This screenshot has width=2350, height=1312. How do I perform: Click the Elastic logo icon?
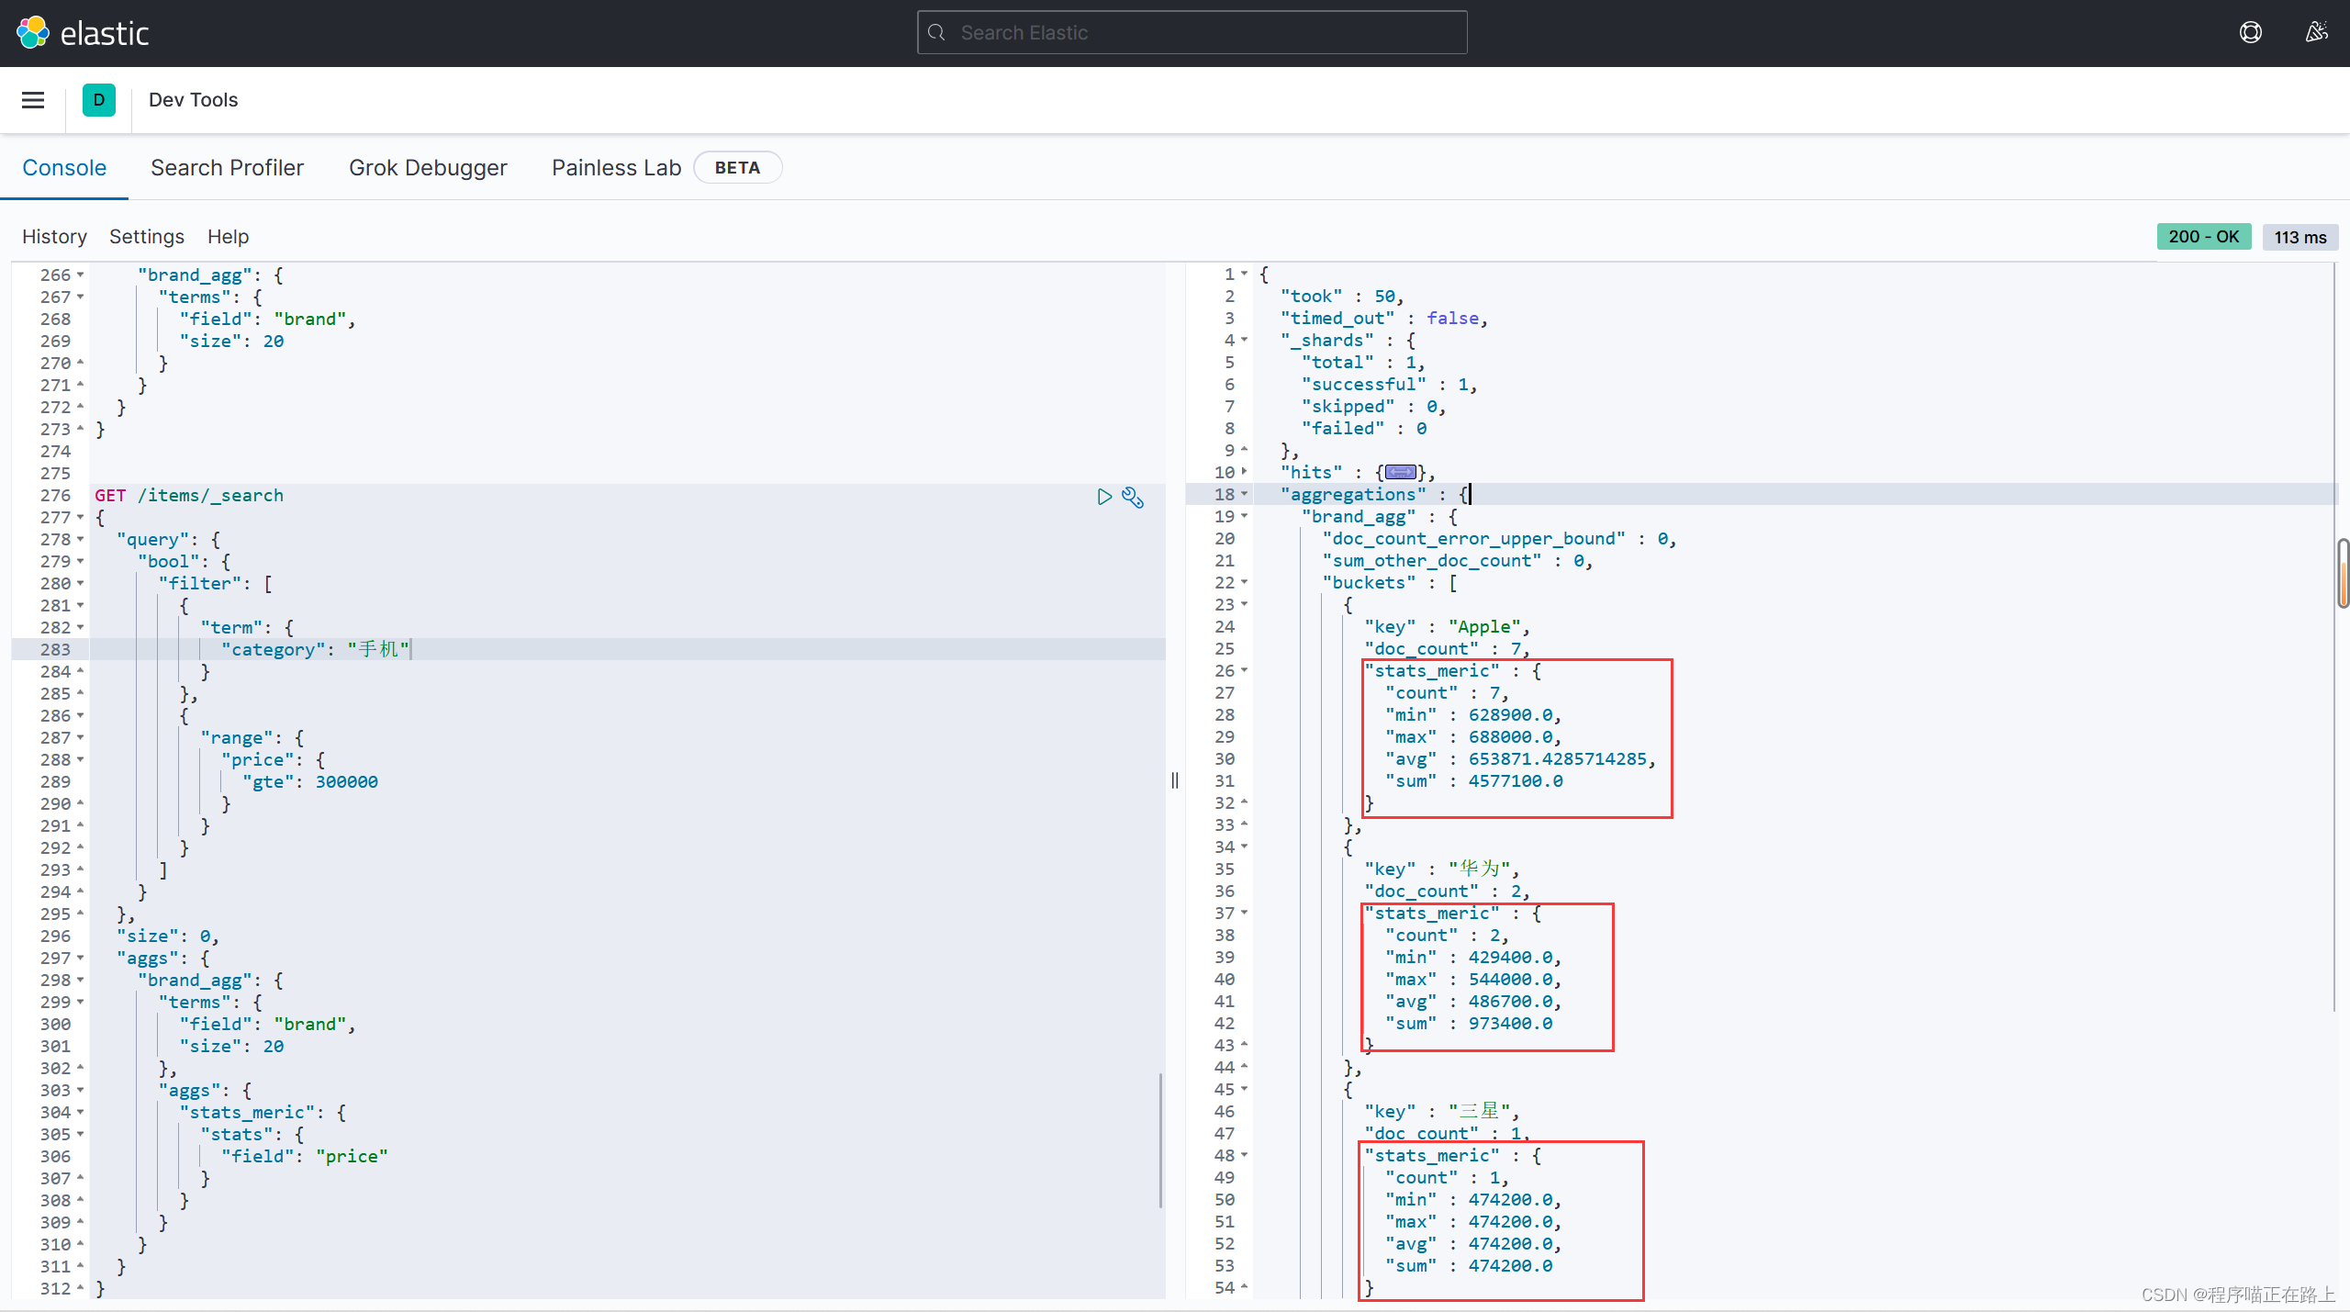(33, 33)
